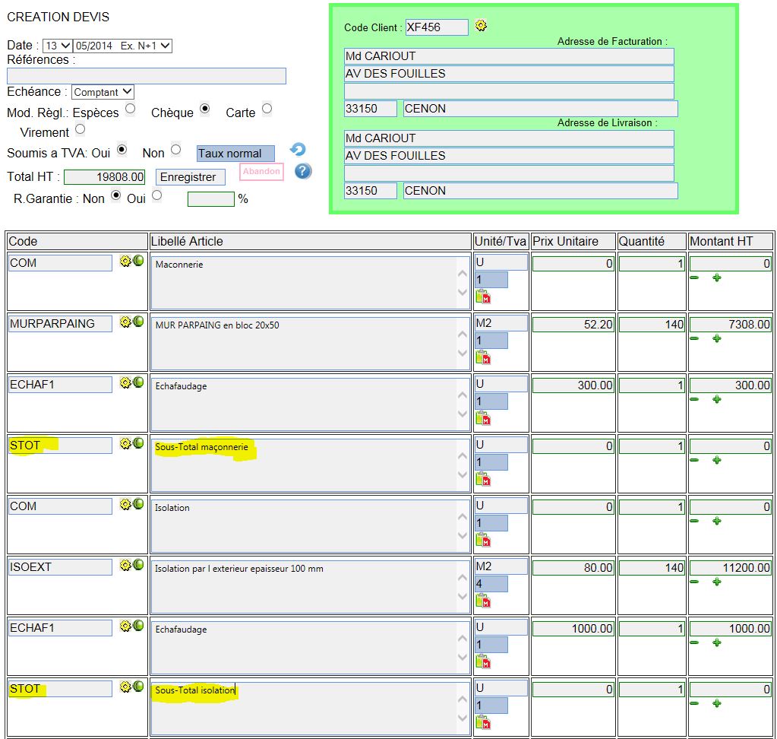Open the month dropdown showing 05/2014 Ex. N+1
Viewport: 777px width, 739px height.
pyautogui.click(x=123, y=46)
